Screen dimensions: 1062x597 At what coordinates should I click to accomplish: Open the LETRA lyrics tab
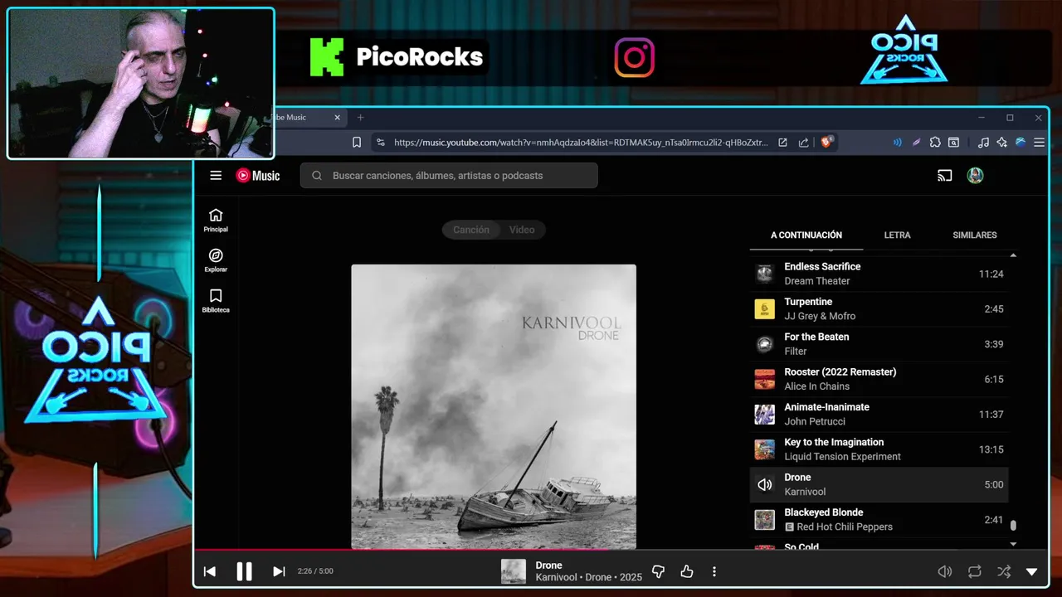[897, 235]
